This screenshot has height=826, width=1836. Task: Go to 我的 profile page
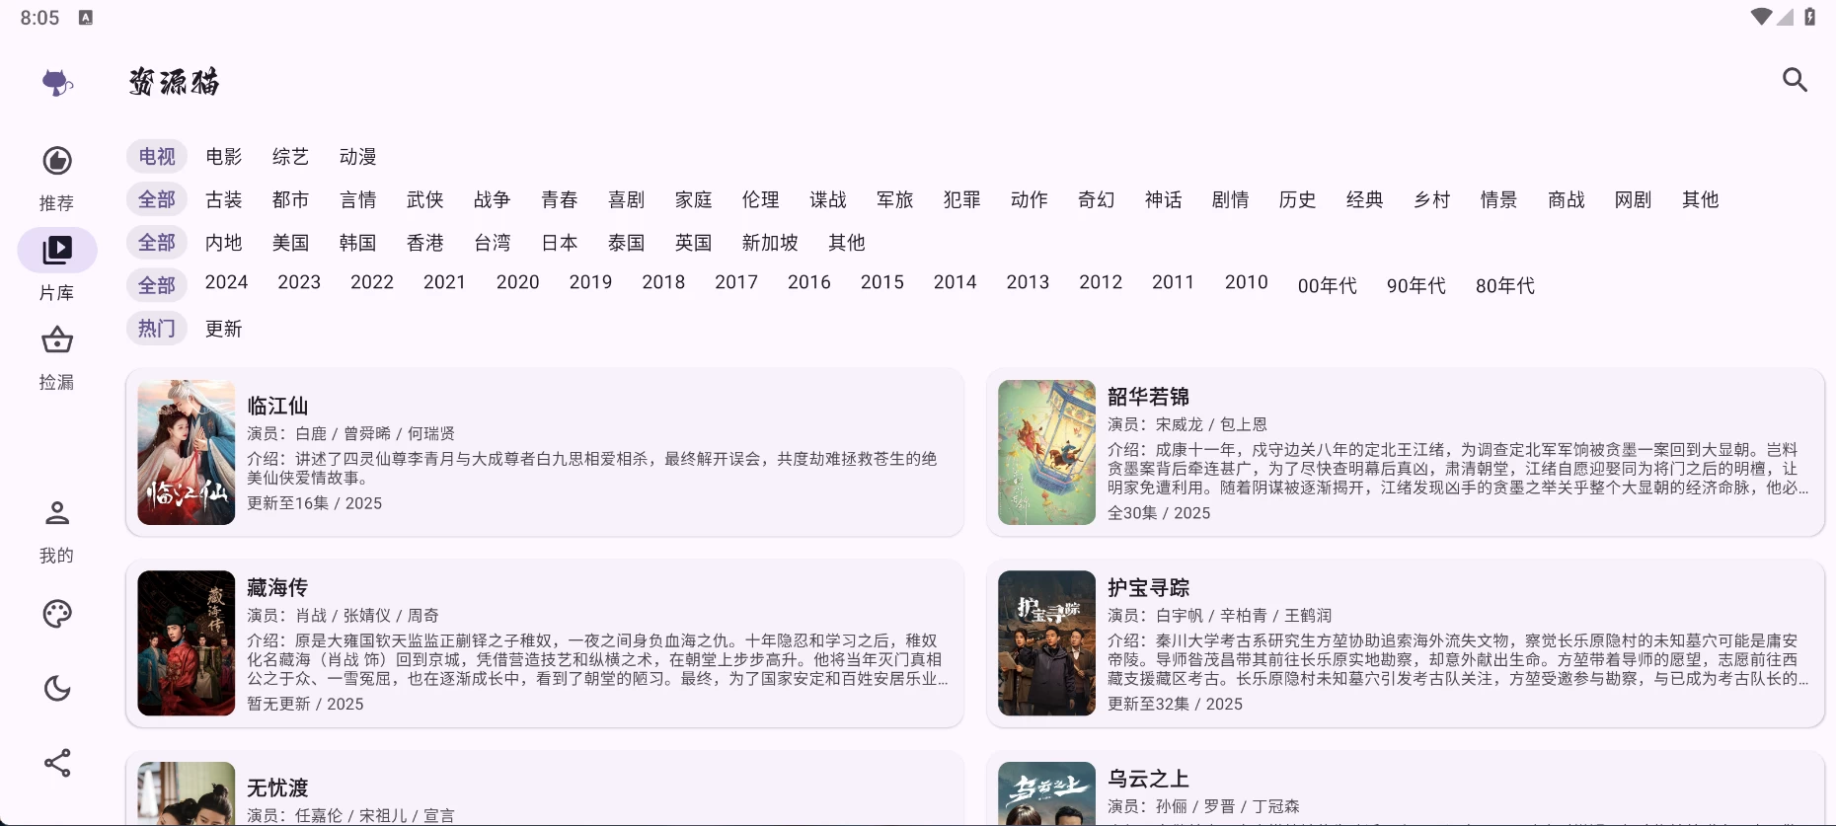click(57, 530)
